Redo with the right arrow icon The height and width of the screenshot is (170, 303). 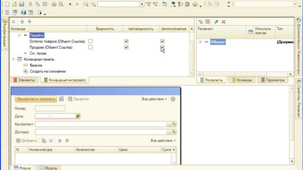[x=77, y=4]
